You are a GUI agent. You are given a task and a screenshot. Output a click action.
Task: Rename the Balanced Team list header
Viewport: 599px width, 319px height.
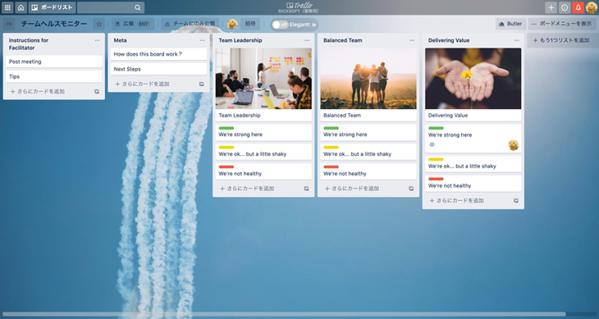tap(343, 40)
